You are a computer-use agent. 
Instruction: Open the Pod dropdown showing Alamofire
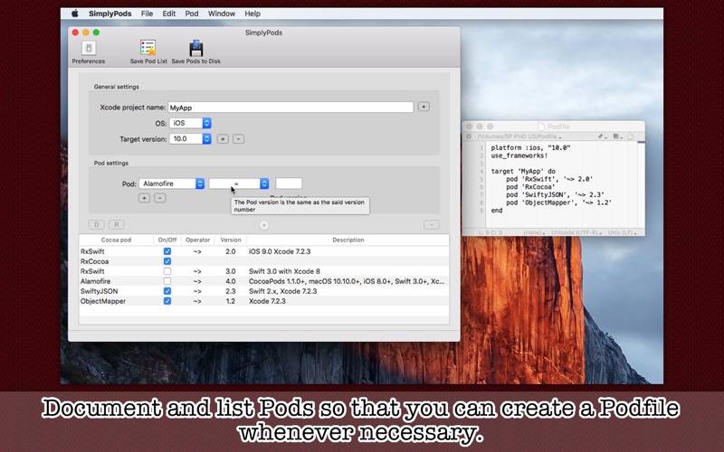(172, 184)
